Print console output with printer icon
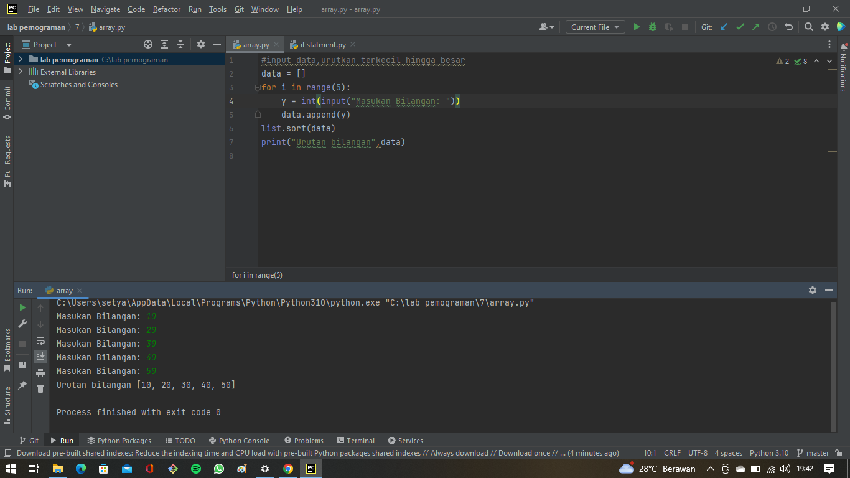This screenshot has height=478, width=850. tap(40, 373)
